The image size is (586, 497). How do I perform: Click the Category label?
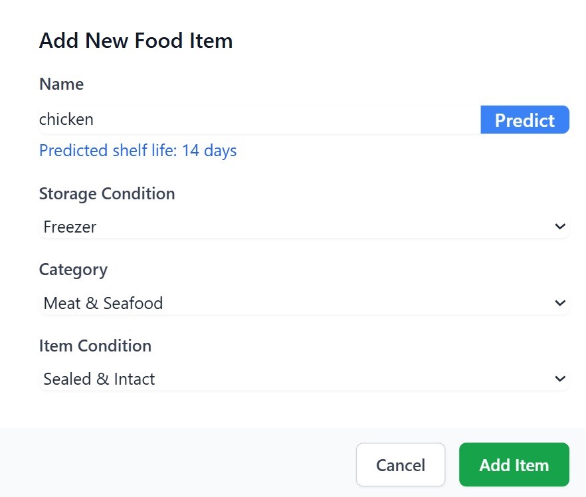pyautogui.click(x=73, y=270)
